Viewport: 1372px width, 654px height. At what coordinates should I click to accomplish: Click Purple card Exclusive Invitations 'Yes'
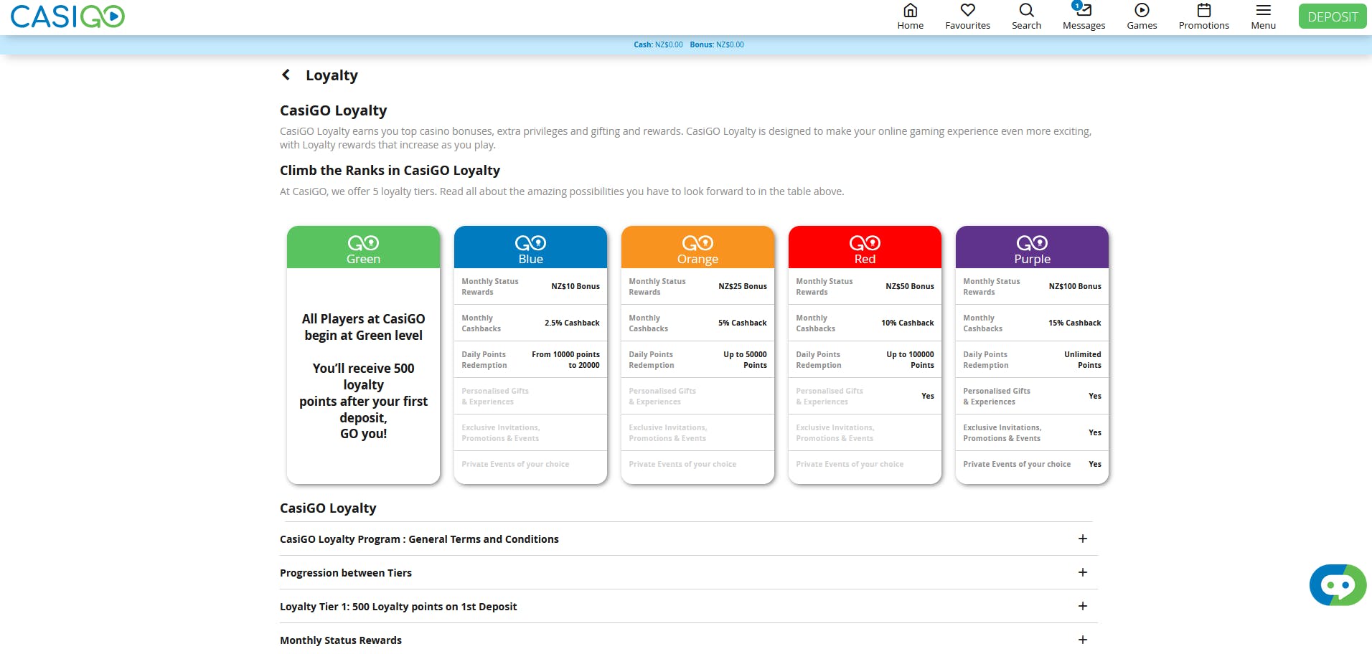pyautogui.click(x=1095, y=432)
